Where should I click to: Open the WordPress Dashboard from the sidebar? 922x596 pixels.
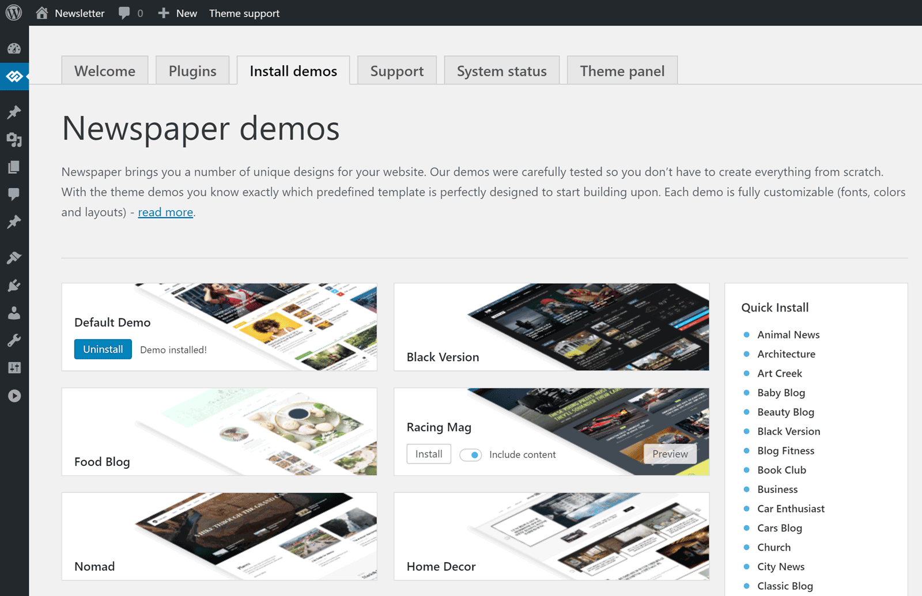[x=14, y=48]
